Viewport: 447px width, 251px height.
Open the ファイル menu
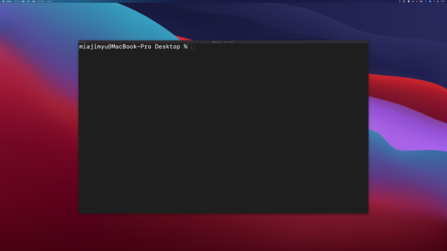[x=16, y=2]
